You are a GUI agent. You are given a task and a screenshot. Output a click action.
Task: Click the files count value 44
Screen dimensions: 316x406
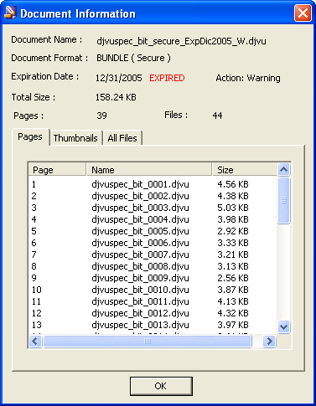point(217,116)
